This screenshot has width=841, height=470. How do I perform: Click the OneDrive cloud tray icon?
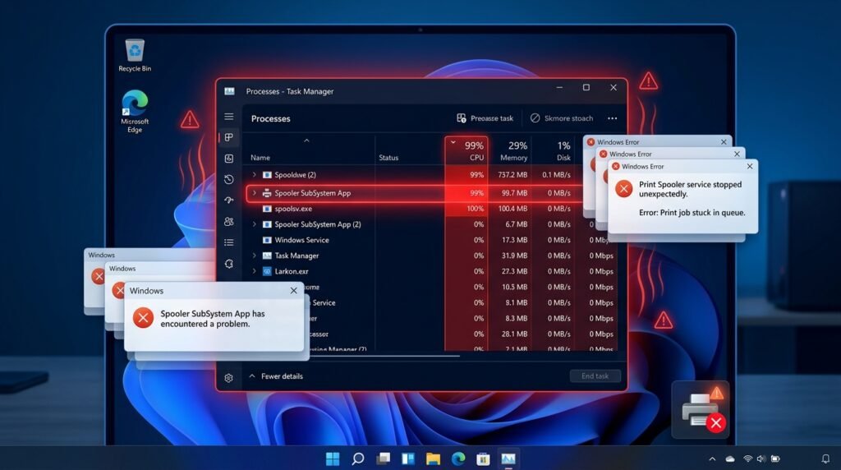730,458
